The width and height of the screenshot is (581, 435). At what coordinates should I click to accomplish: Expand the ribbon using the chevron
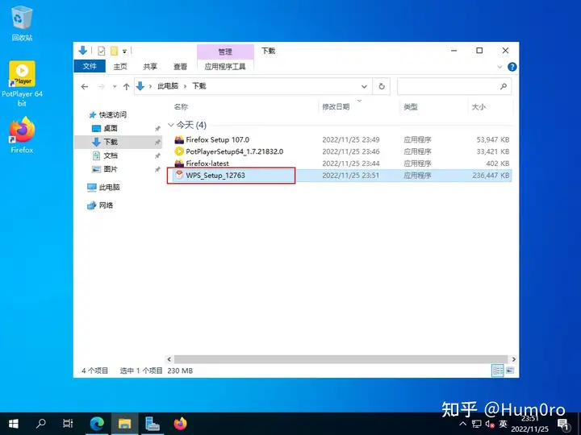coord(499,67)
